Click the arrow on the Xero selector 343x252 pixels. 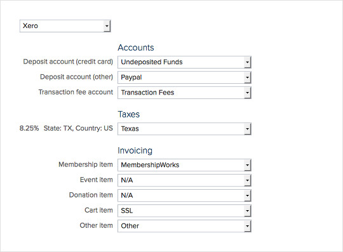point(107,26)
